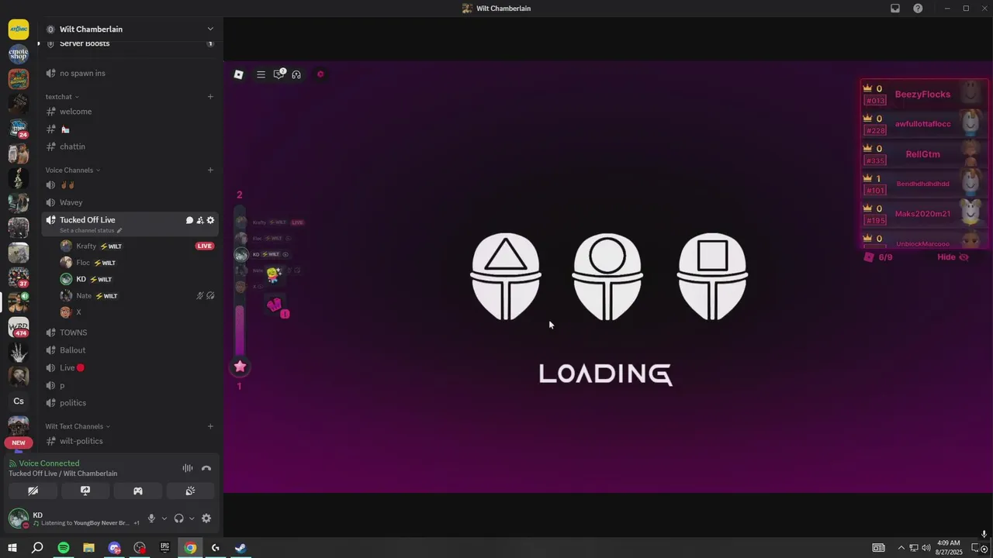Viewport: 993px width, 558px height.
Task: Collapse the Wilt Text Channels category
Action: point(78,426)
